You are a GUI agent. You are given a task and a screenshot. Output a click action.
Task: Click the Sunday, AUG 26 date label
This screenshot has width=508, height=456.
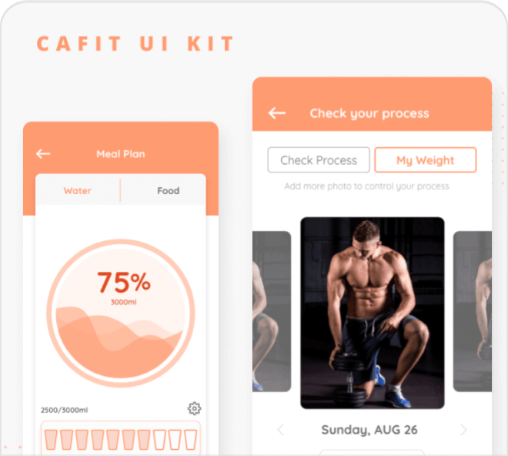[369, 430]
